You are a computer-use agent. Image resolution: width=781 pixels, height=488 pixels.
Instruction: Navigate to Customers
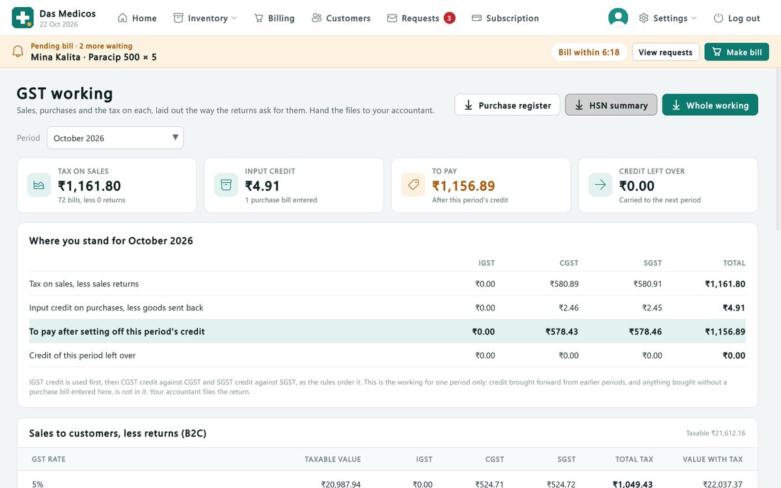point(341,18)
